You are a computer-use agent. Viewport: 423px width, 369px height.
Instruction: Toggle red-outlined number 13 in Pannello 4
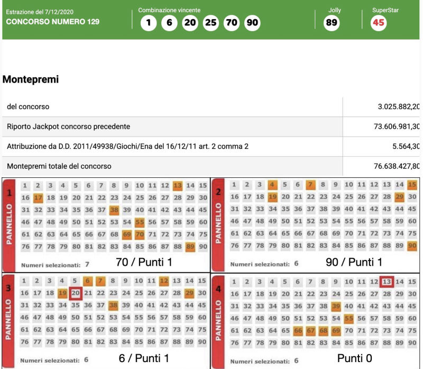tap(387, 282)
